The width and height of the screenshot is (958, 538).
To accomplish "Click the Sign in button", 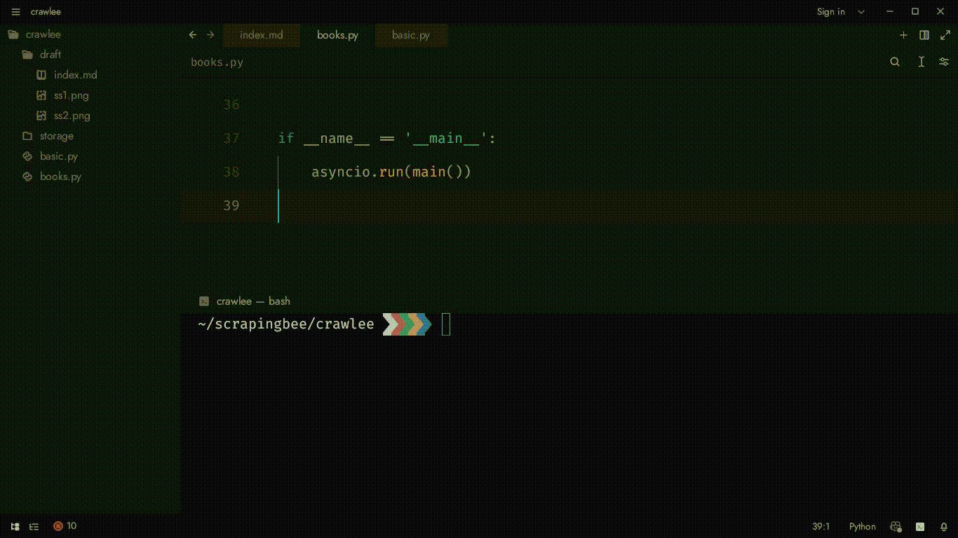I will 830,12.
